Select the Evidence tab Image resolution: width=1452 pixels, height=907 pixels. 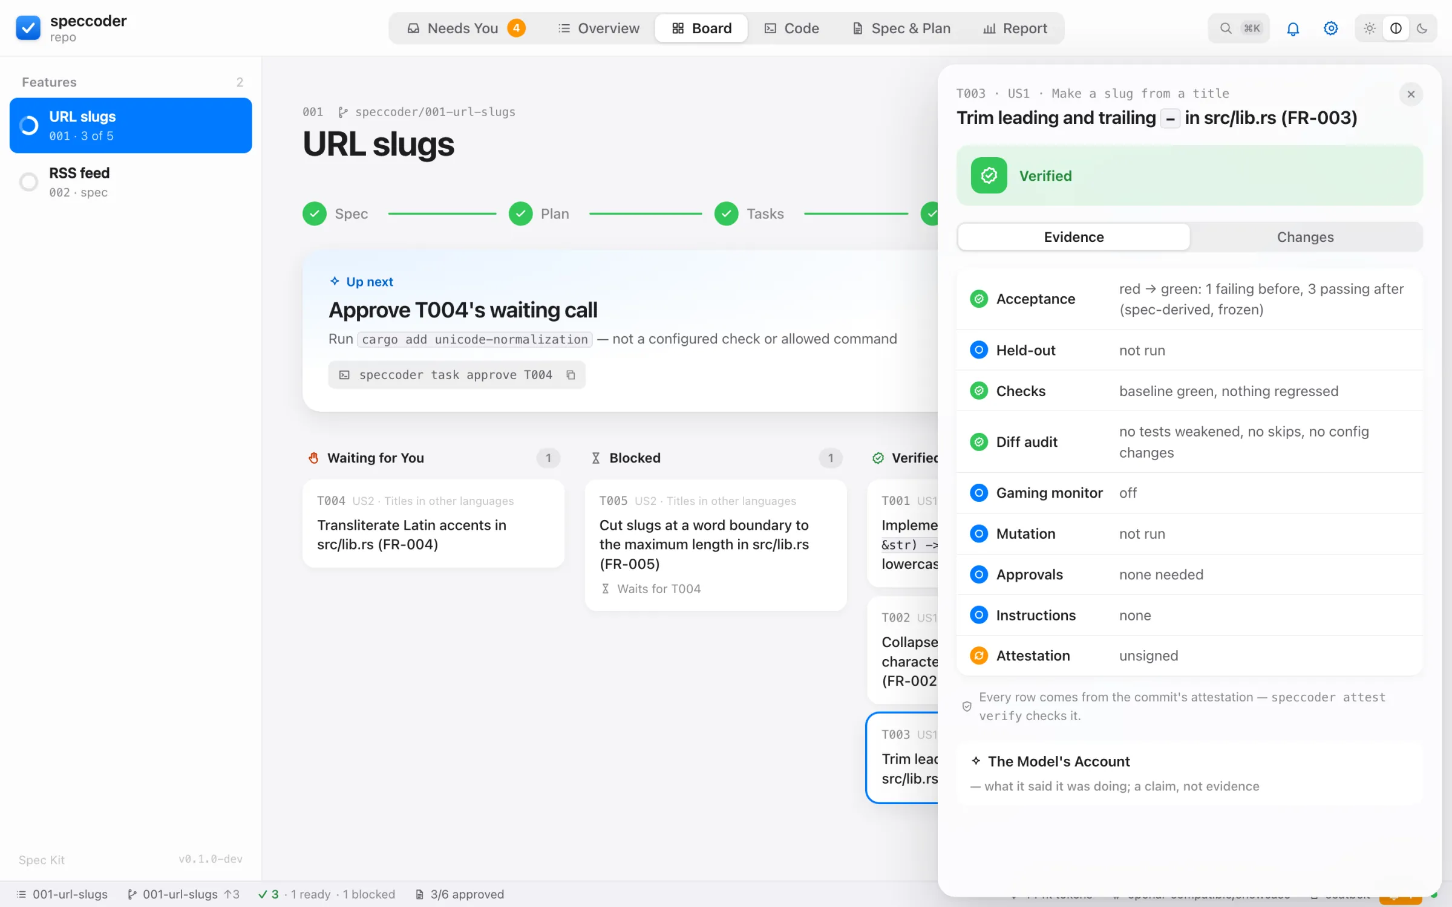click(1074, 237)
